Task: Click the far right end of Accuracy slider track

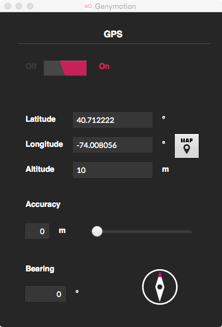Action: pyautogui.click(x=190, y=231)
